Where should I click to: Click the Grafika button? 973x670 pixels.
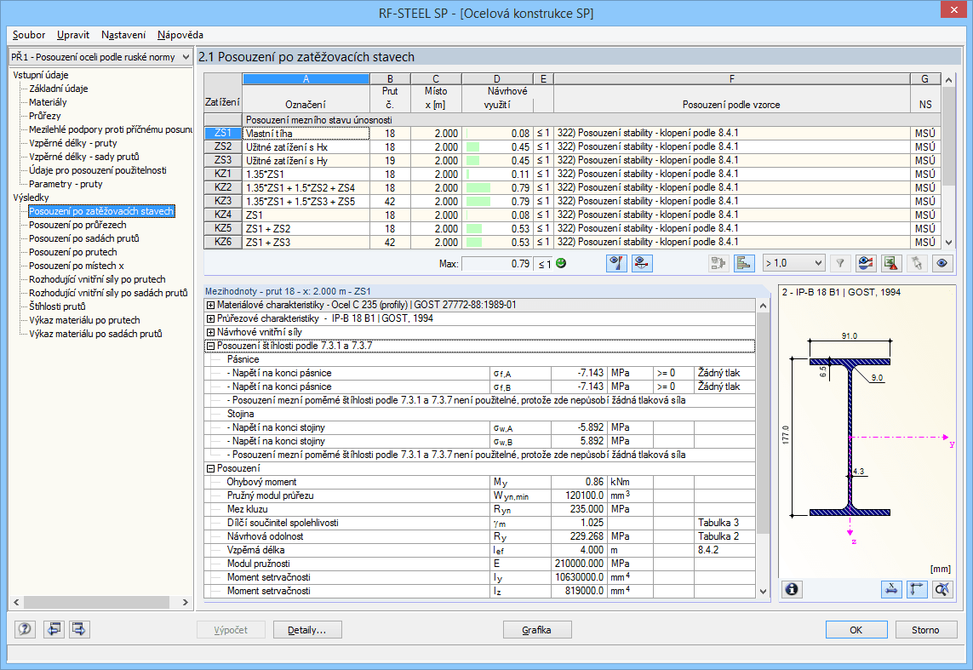tap(537, 630)
